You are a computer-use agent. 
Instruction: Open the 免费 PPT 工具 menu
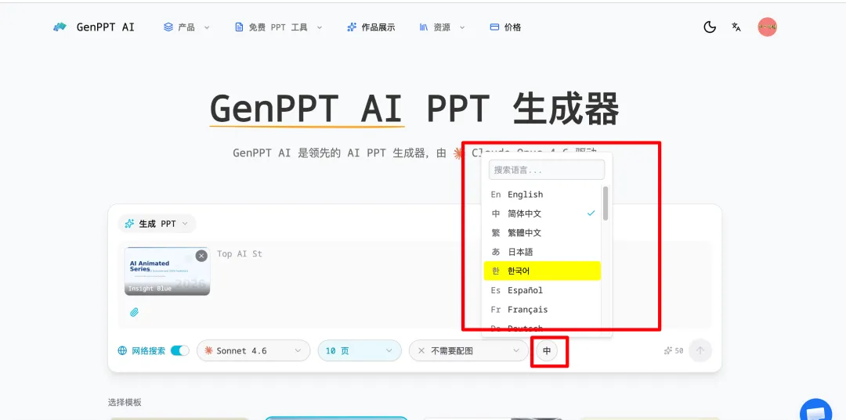278,27
